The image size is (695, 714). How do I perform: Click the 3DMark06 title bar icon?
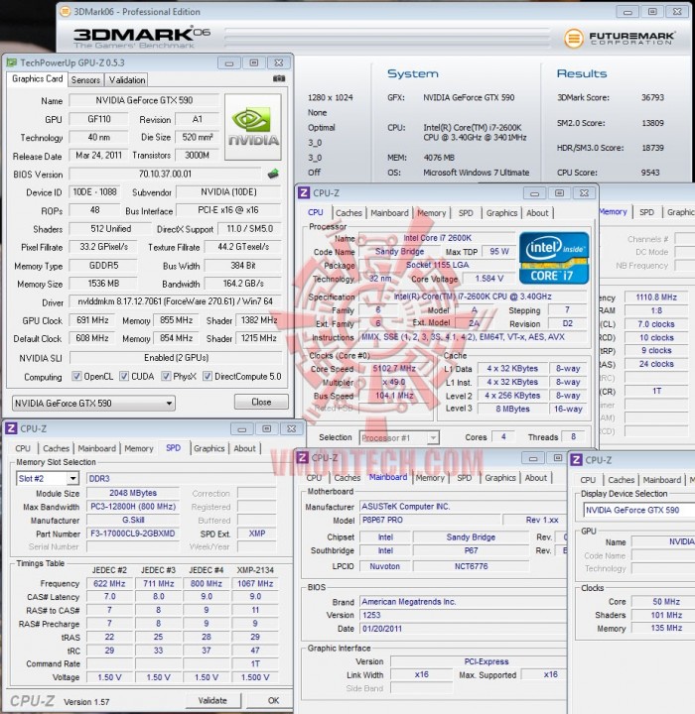pyautogui.click(x=66, y=11)
